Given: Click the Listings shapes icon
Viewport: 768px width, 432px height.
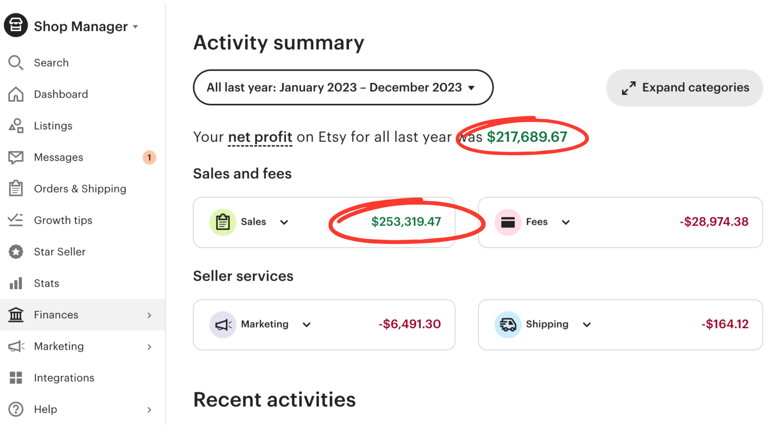Looking at the screenshot, I should click(16, 126).
